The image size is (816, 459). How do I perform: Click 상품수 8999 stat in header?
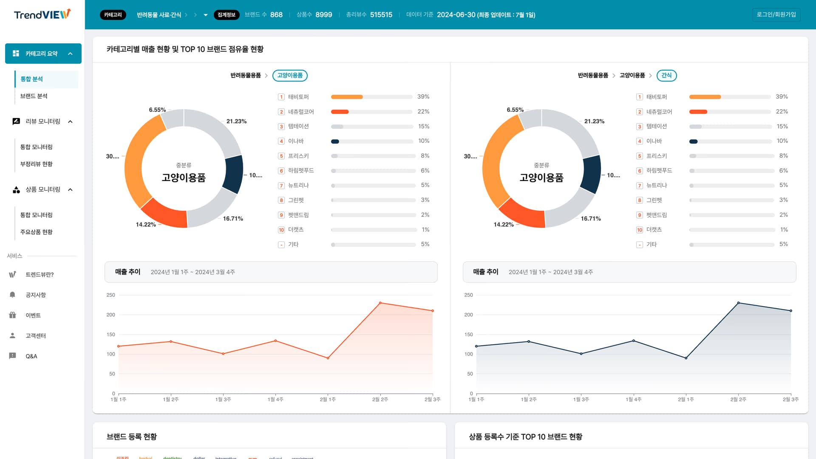(x=314, y=15)
